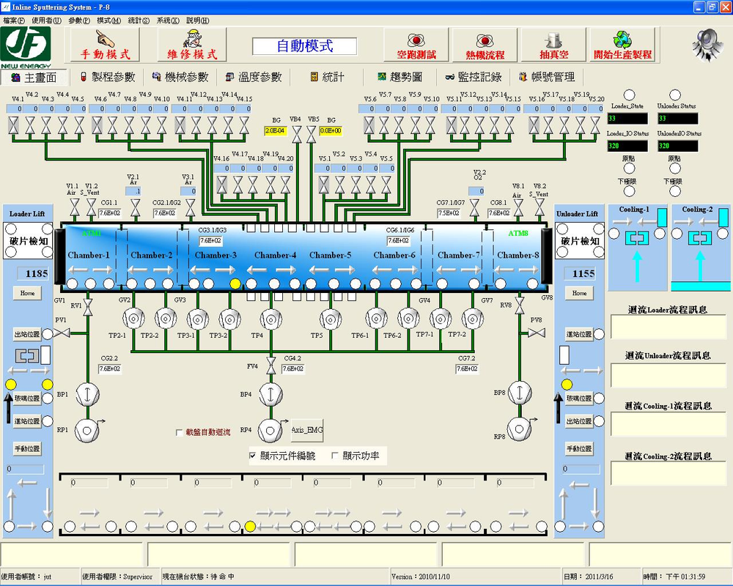Click the TP4 turbo pump icon

coord(271,319)
